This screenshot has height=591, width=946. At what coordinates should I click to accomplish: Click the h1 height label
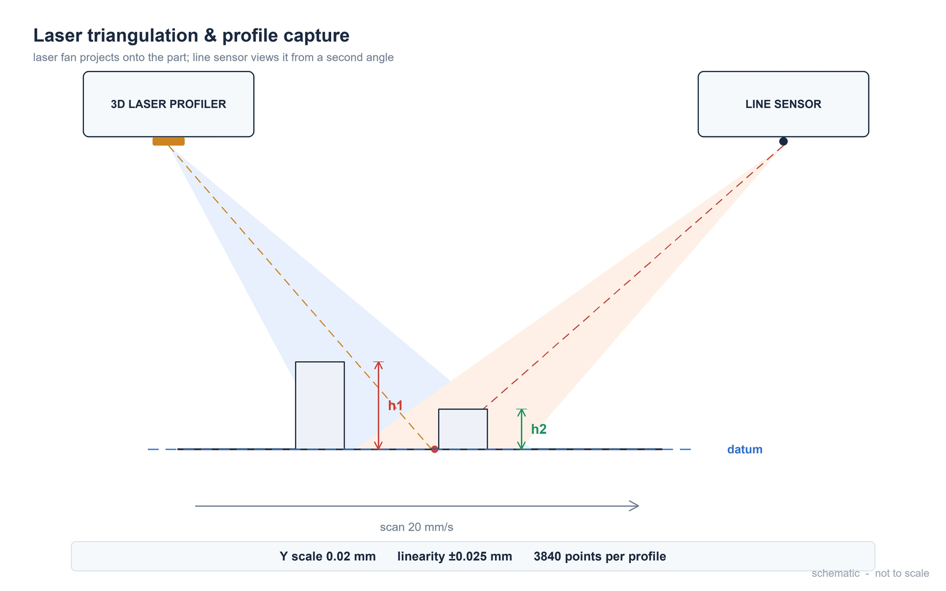396,406
